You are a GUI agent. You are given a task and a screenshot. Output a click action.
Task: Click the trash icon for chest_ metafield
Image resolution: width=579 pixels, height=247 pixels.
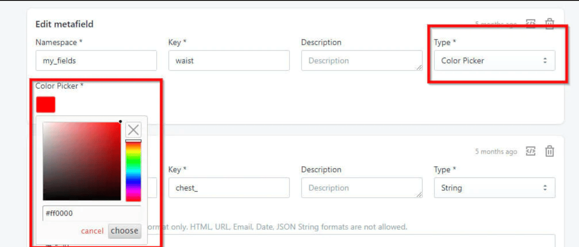(x=549, y=151)
